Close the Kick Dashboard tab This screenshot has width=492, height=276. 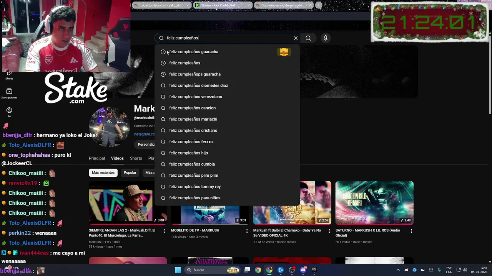coord(249,5)
